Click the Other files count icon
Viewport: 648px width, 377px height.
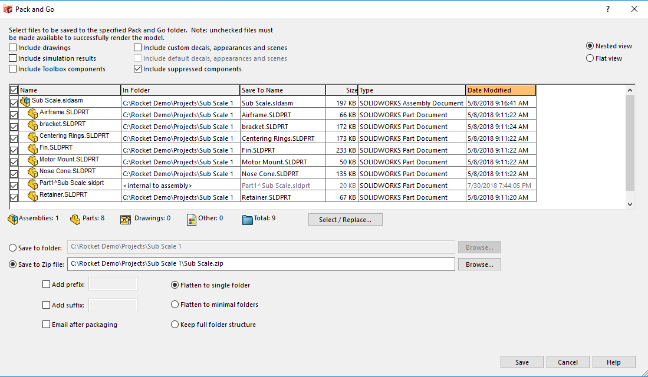tap(192, 220)
